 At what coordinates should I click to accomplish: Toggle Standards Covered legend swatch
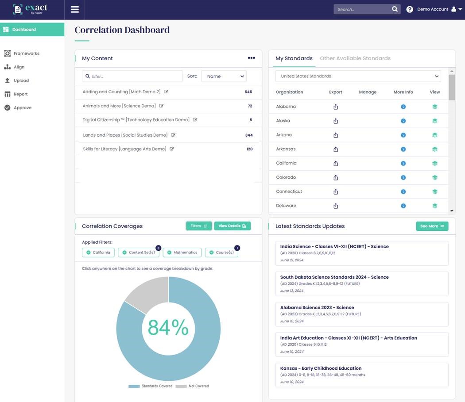[x=134, y=386]
